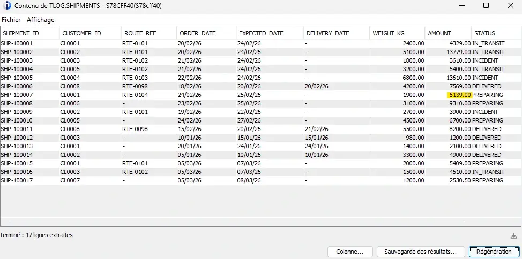Screen dimensions: 522x259
Task: Click the WEIGHT_KG column header
Action: point(398,33)
